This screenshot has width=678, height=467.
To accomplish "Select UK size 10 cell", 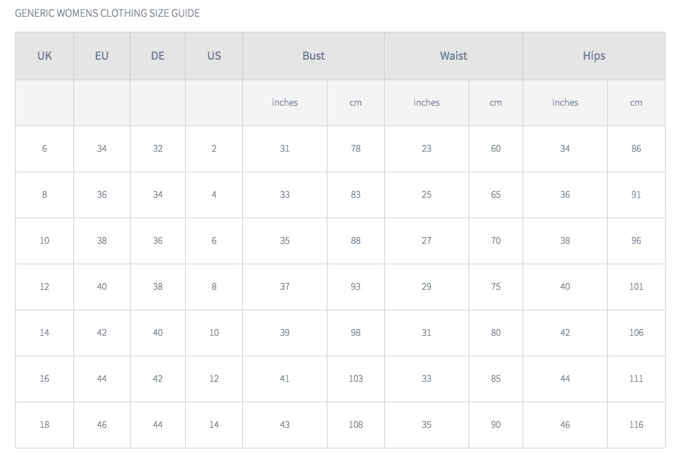I will tap(45, 241).
